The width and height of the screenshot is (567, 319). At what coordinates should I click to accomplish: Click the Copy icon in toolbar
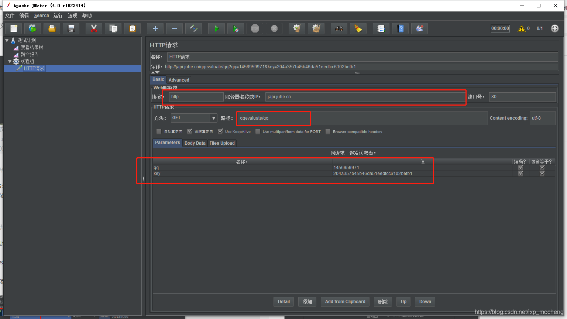[x=113, y=28]
